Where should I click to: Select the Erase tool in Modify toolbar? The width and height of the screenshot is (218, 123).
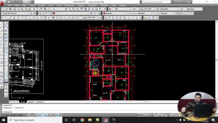click(6, 24)
